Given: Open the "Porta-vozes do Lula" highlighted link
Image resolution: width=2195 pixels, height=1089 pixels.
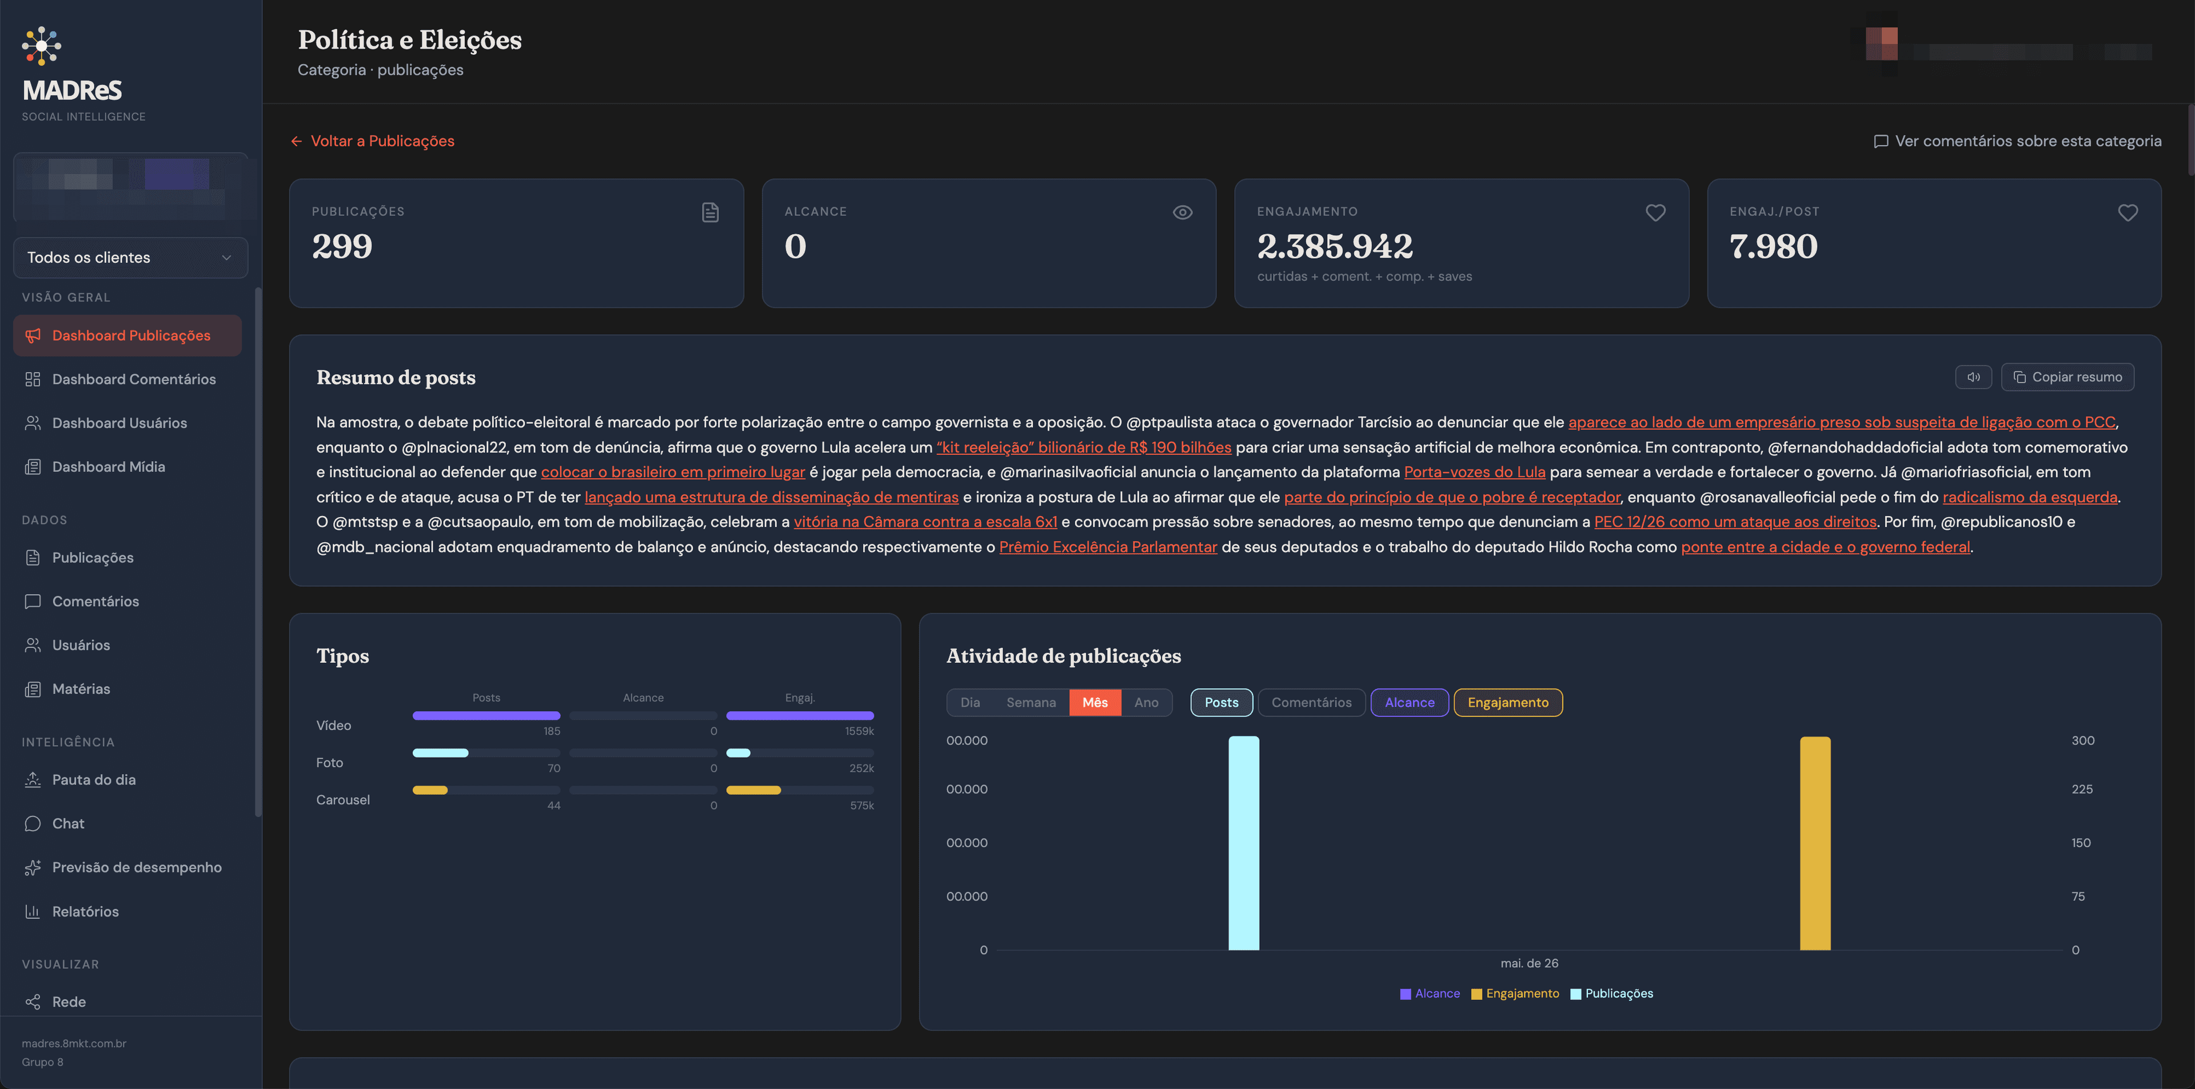Looking at the screenshot, I should tap(1474, 472).
